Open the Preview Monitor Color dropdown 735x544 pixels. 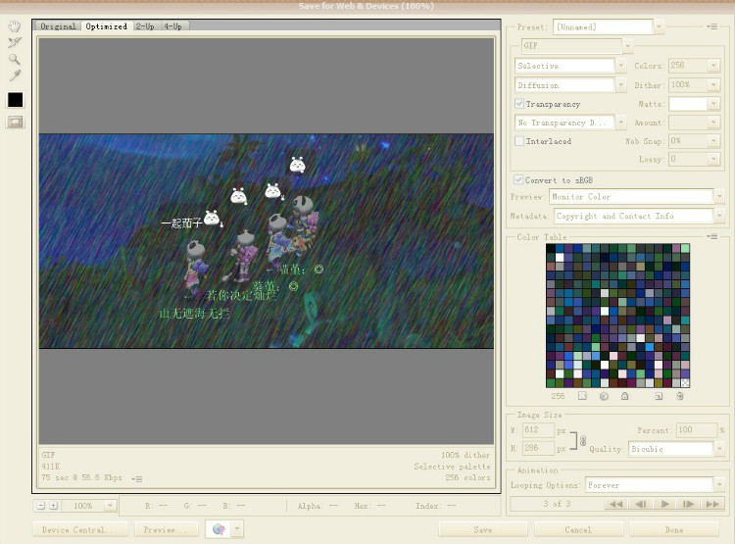(x=719, y=196)
